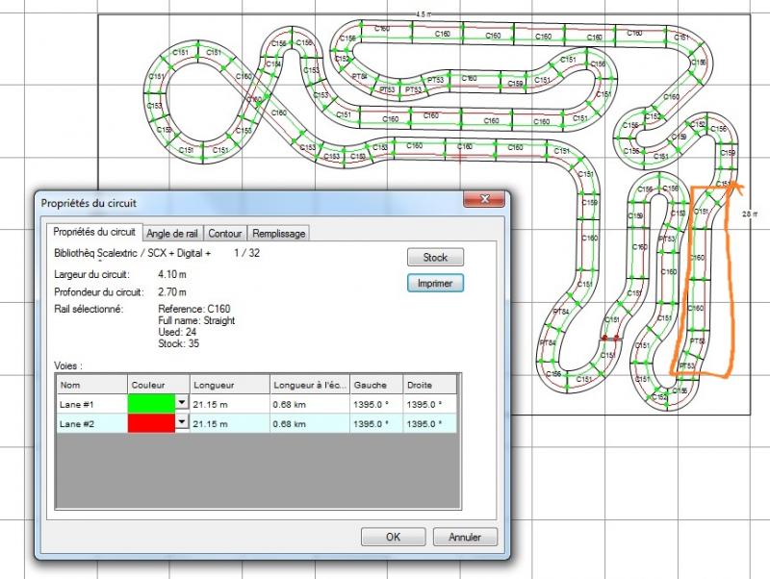770x579 pixels.
Task: Confirm the dialog with OK
Action: pos(393,537)
